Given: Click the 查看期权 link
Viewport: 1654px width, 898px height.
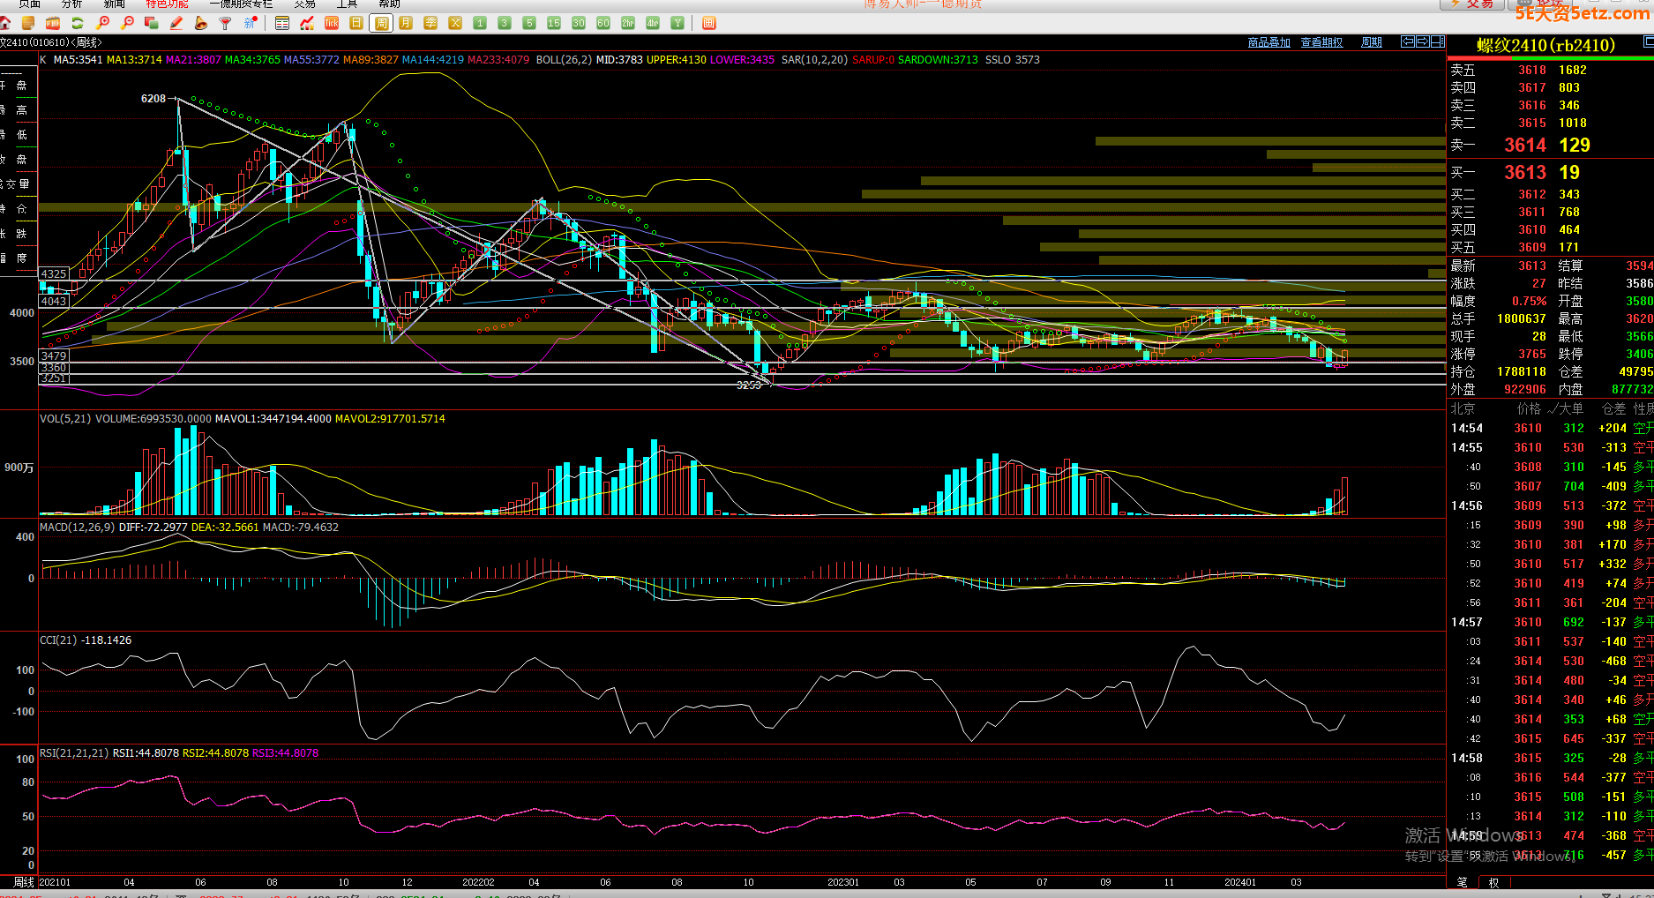Looking at the screenshot, I should 1321,42.
